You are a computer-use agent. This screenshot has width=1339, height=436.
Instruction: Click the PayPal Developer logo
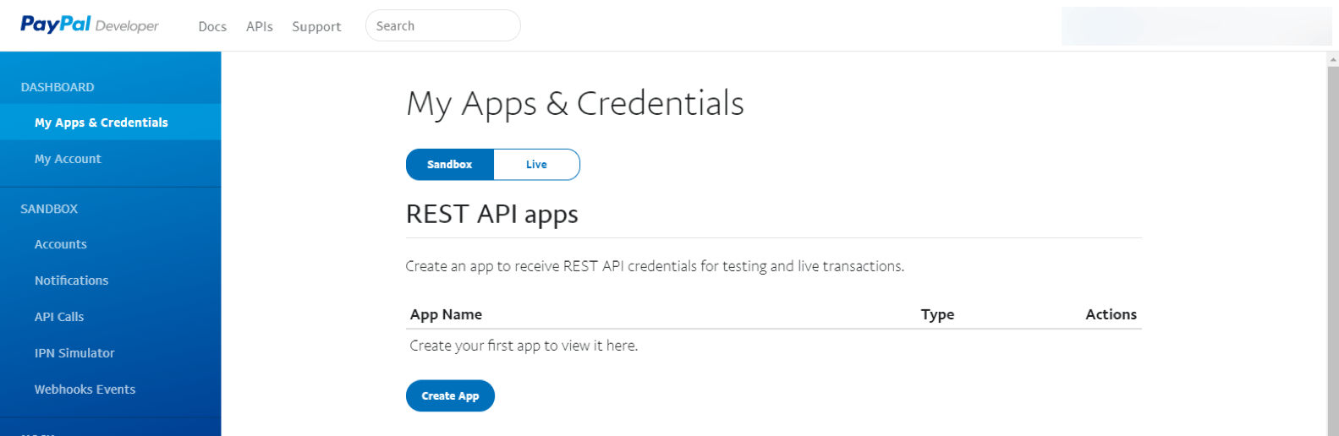[90, 25]
